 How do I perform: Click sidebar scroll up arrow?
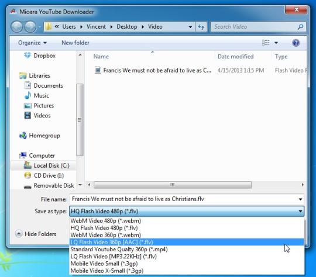click(x=80, y=55)
